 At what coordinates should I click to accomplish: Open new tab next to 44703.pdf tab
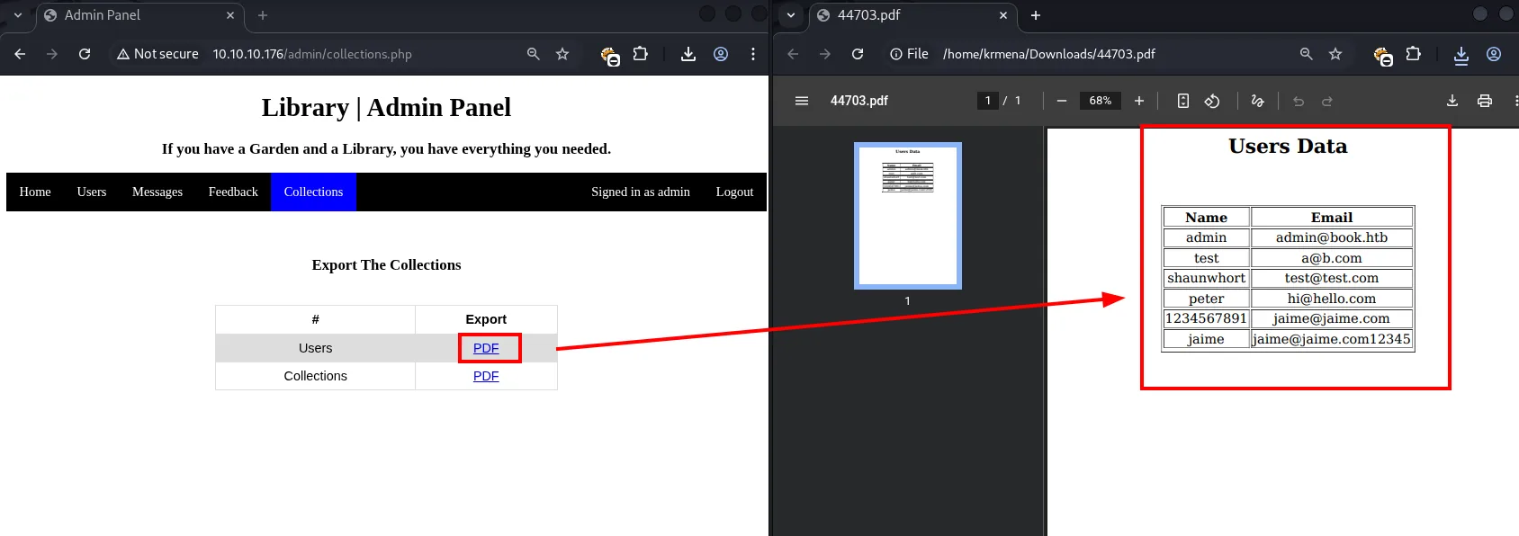click(1036, 15)
